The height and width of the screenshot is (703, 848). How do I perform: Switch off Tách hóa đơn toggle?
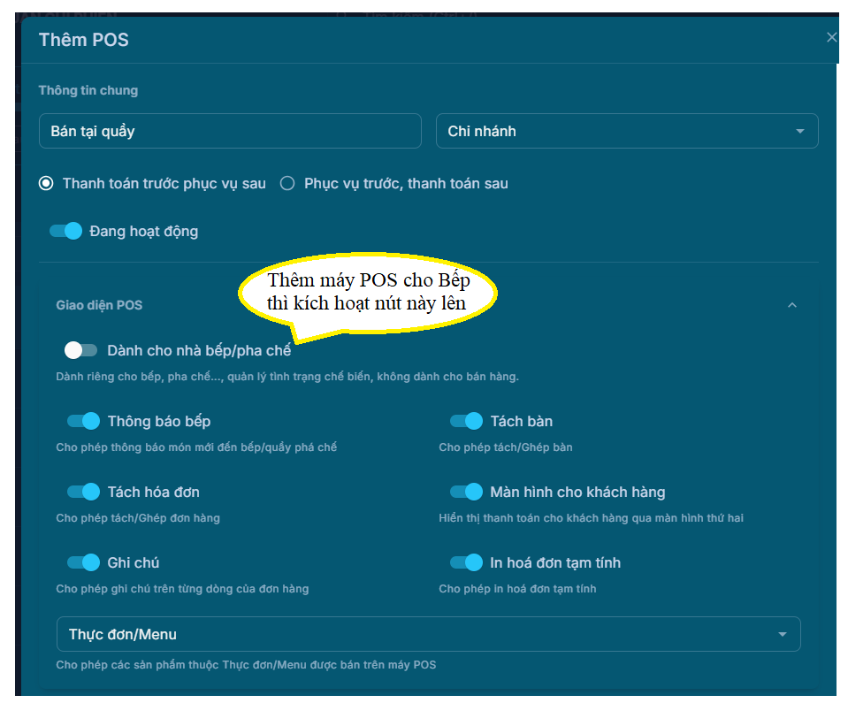tap(84, 492)
